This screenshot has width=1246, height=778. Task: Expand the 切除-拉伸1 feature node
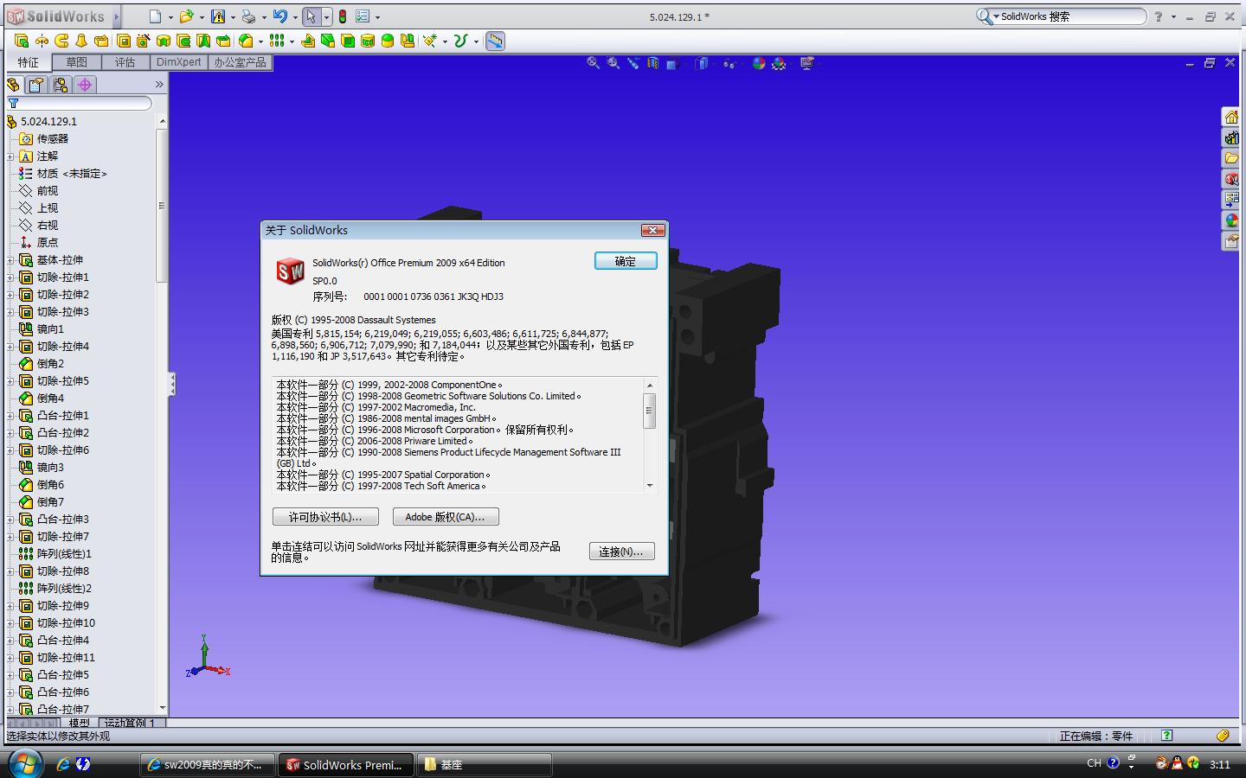[x=10, y=277]
